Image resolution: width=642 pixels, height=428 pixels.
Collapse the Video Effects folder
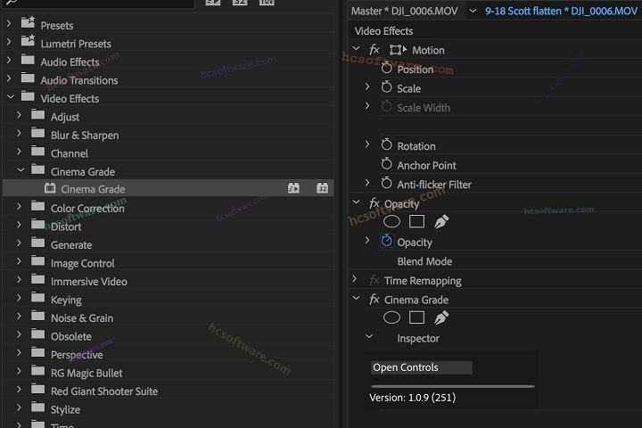tap(10, 98)
